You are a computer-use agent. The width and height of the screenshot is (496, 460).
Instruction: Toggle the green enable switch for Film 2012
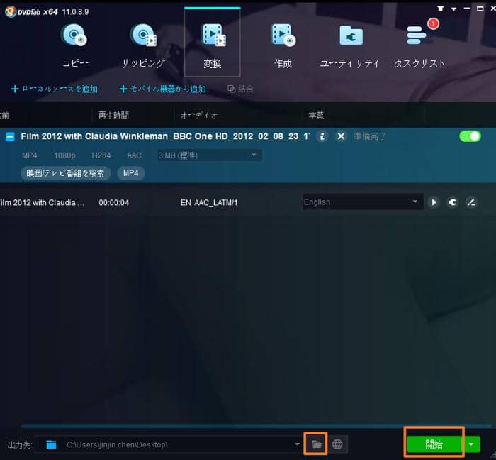click(470, 136)
